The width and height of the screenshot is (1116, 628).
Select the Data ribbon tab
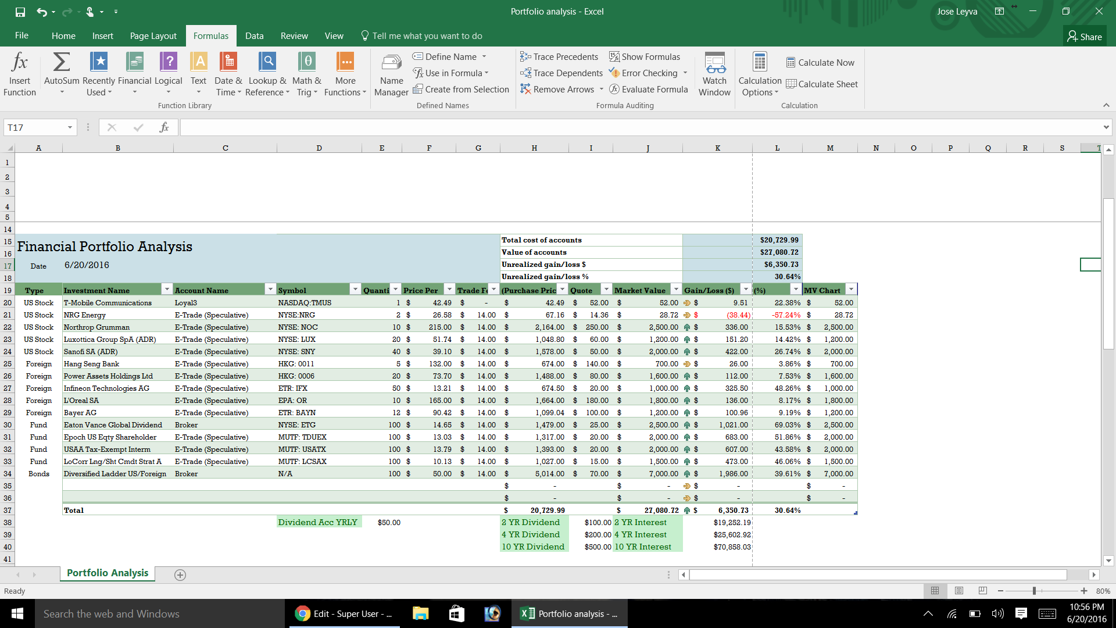[x=255, y=35]
